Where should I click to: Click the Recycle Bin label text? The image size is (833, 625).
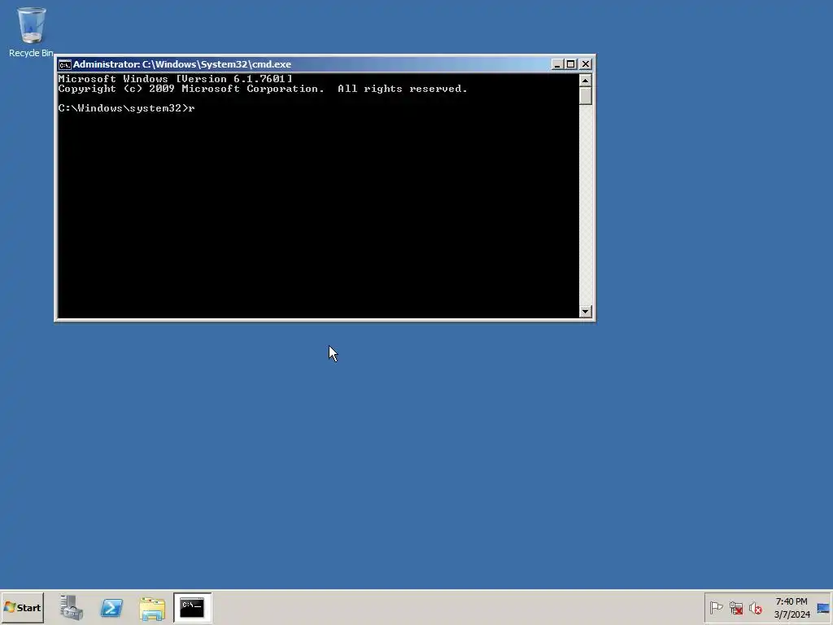pos(31,53)
